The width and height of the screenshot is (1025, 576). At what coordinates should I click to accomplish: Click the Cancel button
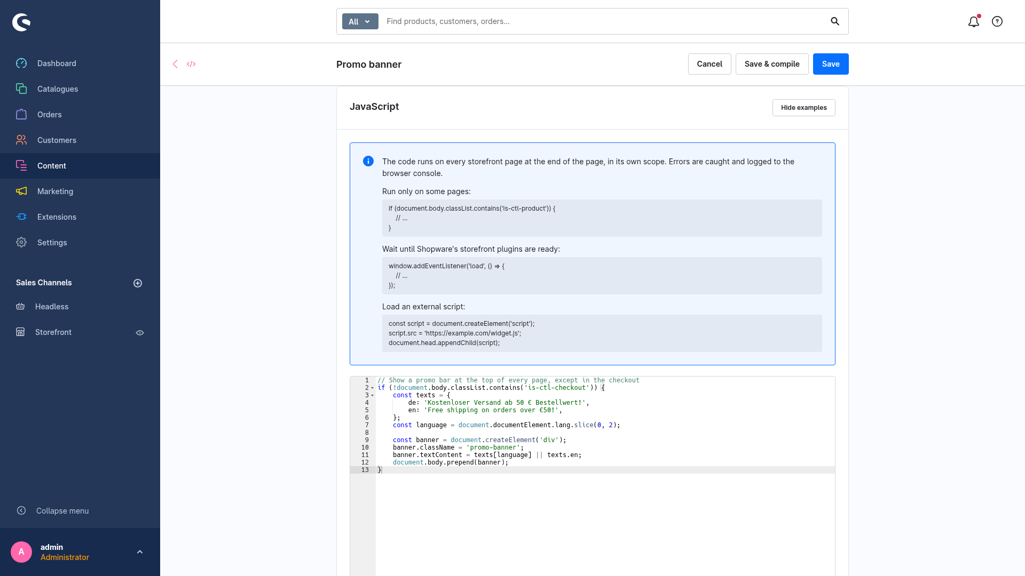709,64
